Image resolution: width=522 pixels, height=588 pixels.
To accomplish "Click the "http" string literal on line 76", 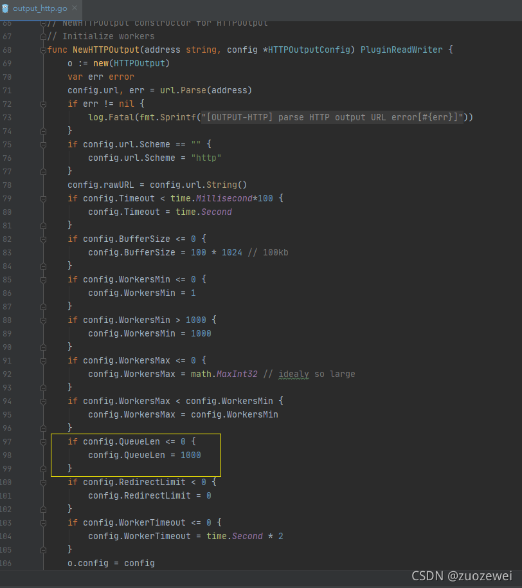I will click(x=206, y=158).
